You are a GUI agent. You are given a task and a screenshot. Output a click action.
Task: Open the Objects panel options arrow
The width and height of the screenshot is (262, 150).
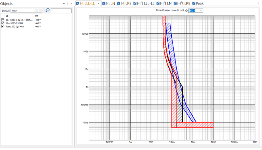tap(64, 4)
